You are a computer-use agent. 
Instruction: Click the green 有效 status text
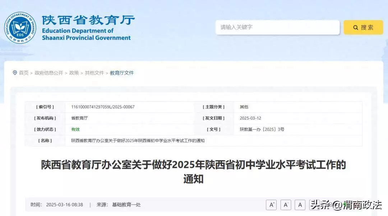click(75, 129)
